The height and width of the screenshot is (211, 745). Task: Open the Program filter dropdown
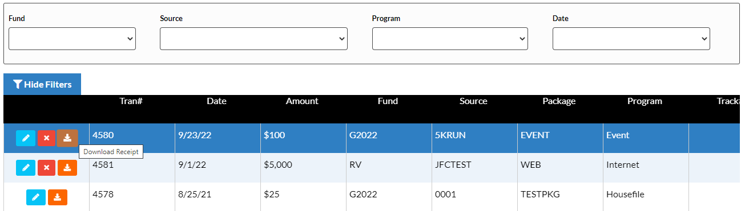[450, 39]
